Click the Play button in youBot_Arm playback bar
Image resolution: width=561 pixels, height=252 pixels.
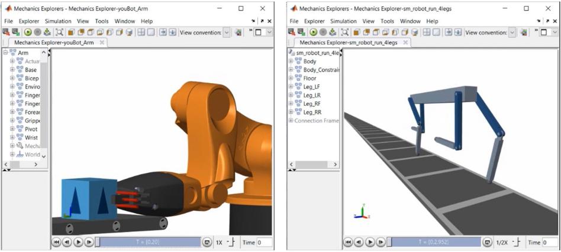(78, 242)
